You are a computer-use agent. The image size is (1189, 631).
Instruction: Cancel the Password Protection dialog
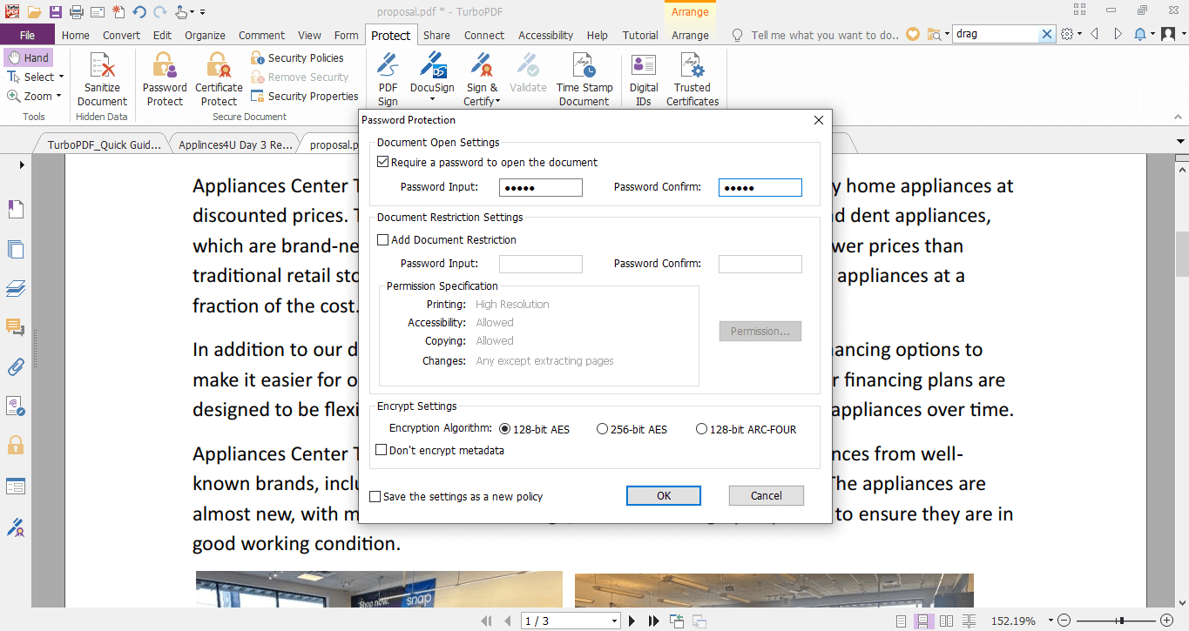(766, 495)
